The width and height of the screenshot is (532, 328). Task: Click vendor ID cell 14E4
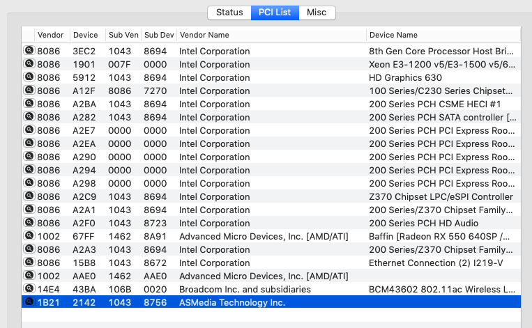pyautogui.click(x=49, y=290)
